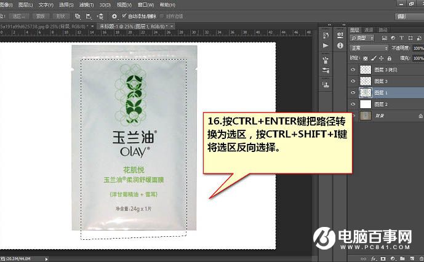
Task: Open the Brush settings panel icon
Action: (326, 70)
